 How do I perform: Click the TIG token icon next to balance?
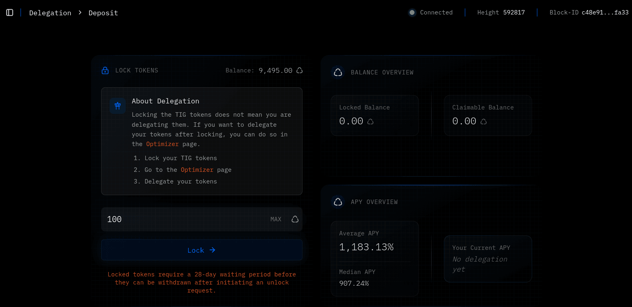point(299,70)
